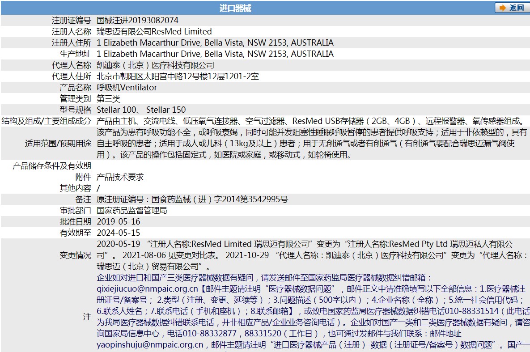Select the 注册人住所 address value

215,42
